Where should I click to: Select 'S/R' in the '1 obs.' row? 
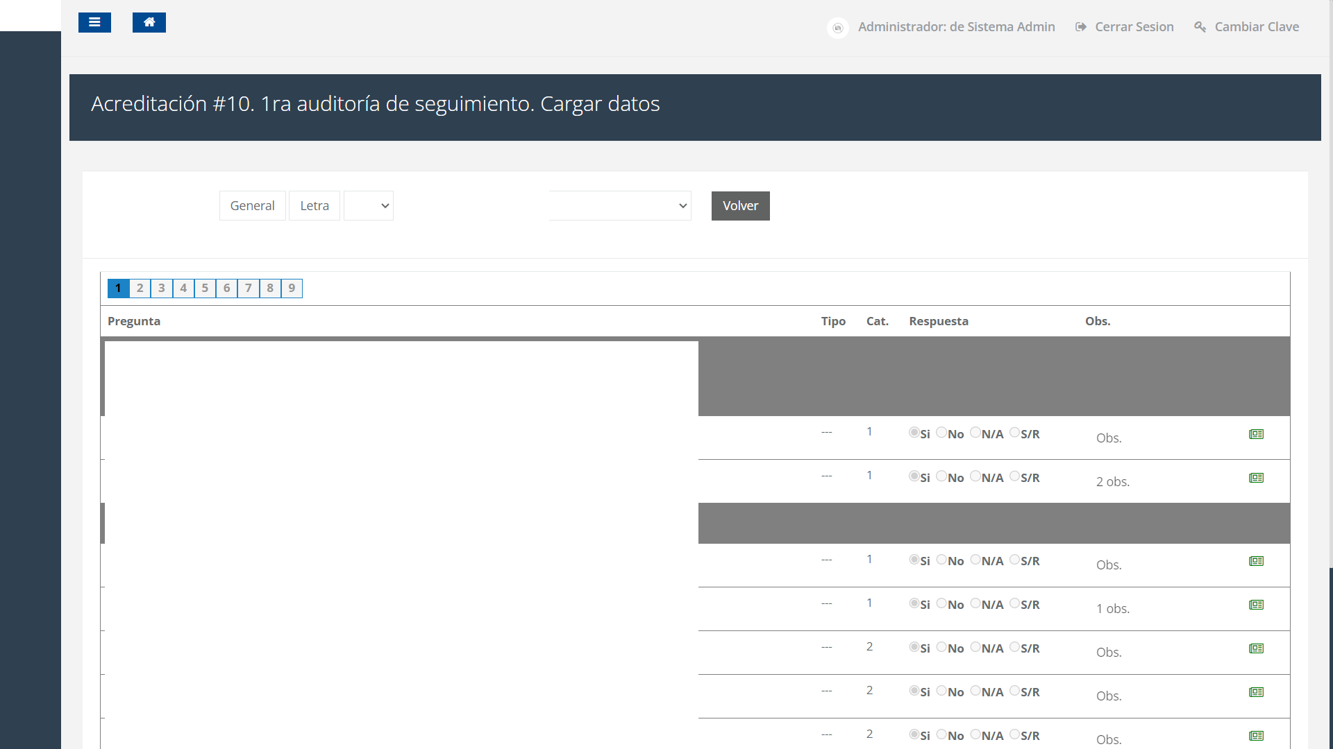click(1014, 603)
